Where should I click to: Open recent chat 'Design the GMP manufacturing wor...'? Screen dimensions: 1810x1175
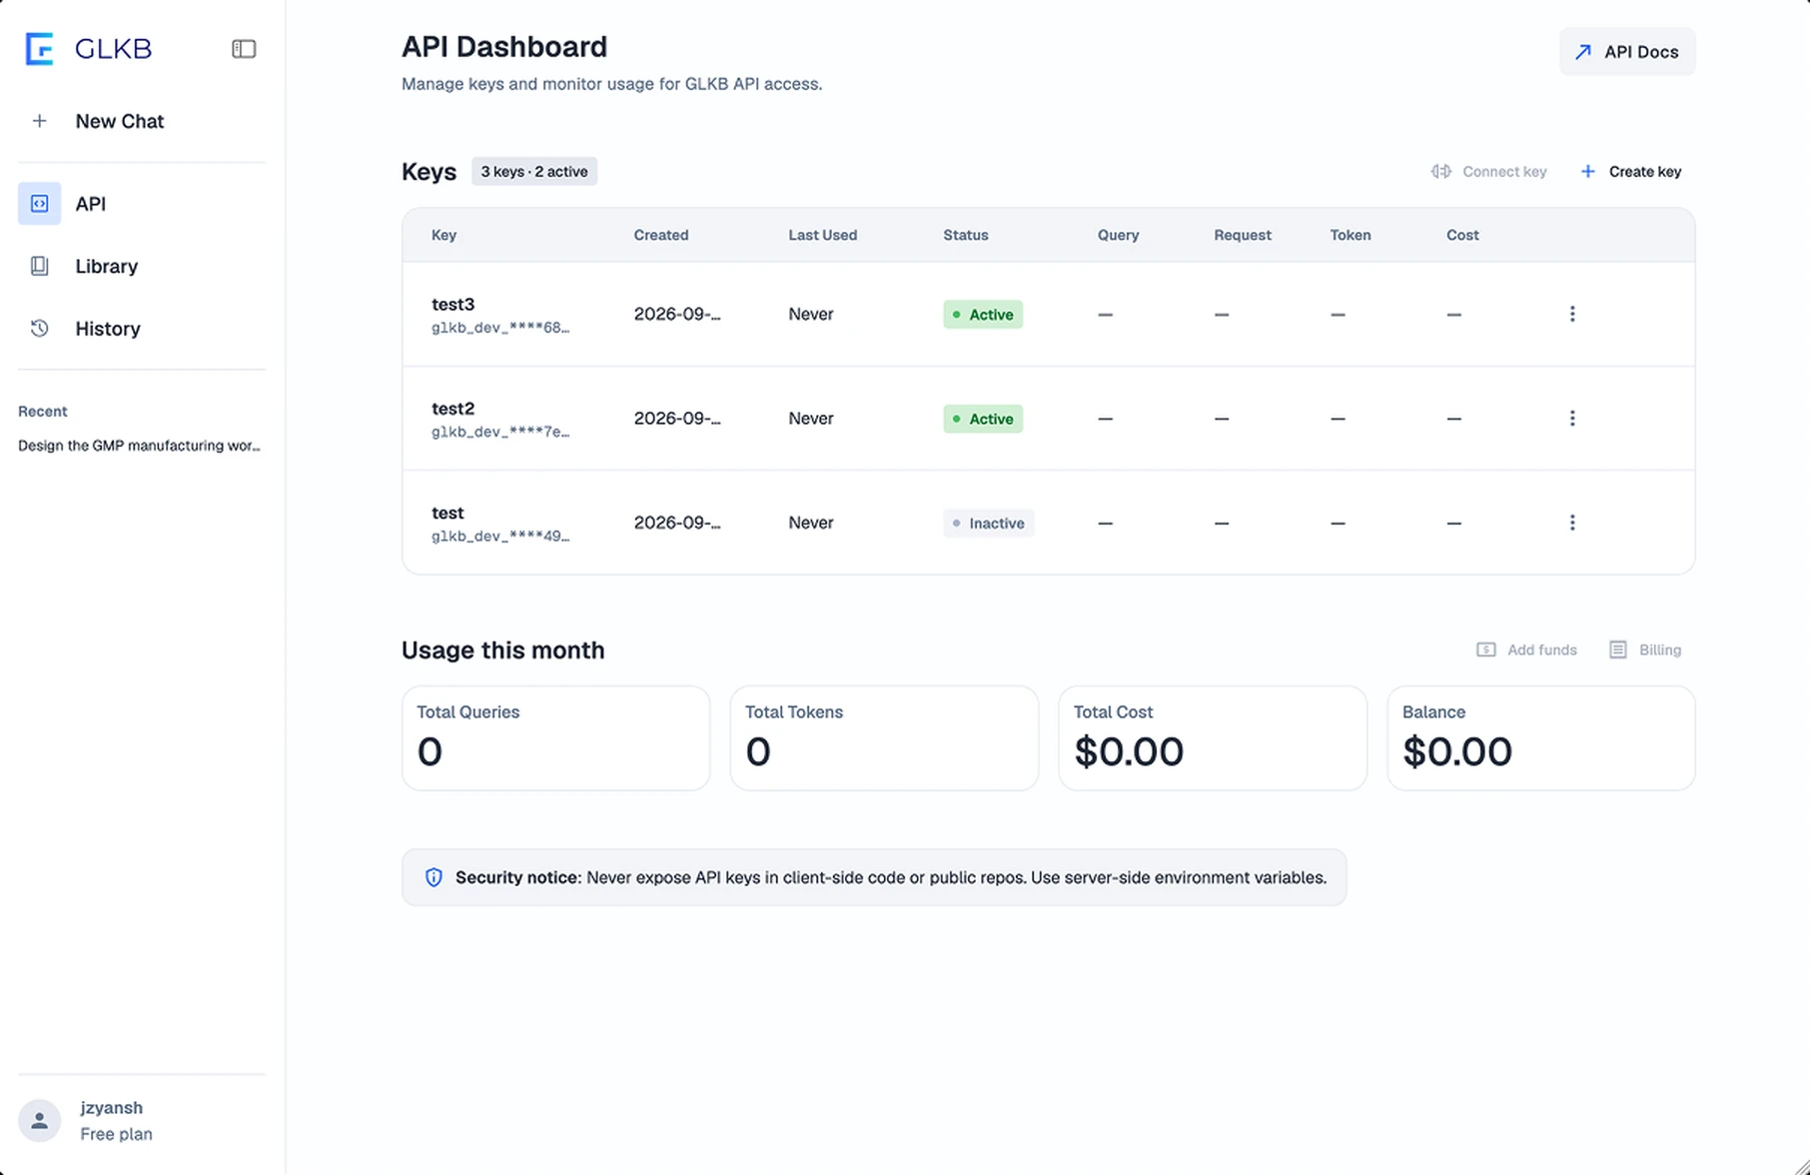point(139,446)
